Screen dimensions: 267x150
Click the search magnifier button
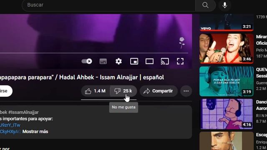coord(206,5)
